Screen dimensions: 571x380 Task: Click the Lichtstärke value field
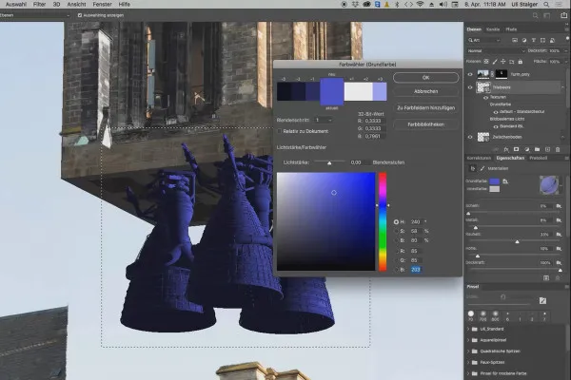click(x=358, y=162)
